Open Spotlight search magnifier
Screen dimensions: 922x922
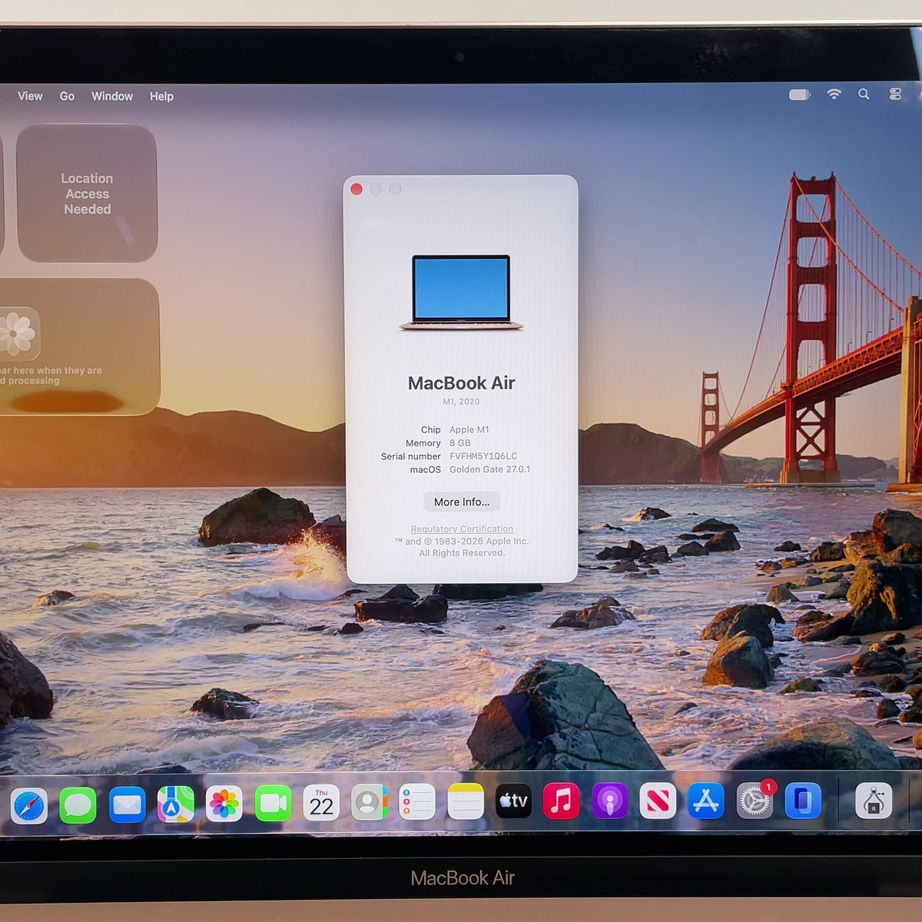(864, 94)
